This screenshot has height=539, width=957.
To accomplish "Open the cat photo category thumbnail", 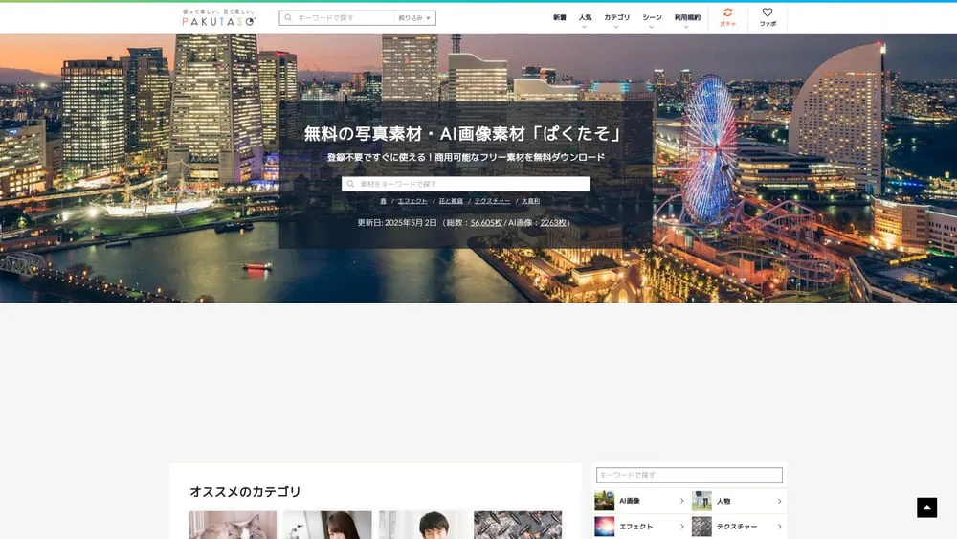I will [x=233, y=525].
